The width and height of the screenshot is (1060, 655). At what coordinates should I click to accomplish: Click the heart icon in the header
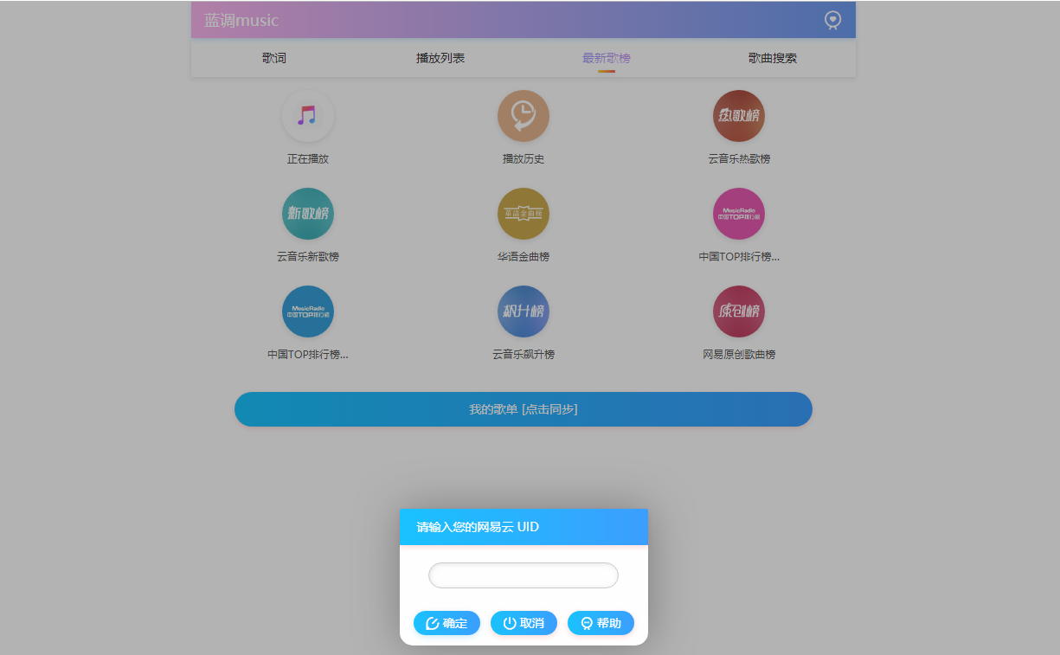pos(832,20)
